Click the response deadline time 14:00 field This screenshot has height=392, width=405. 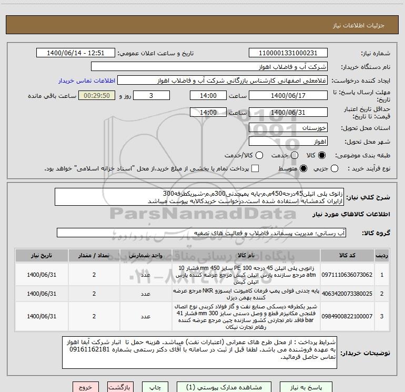click(208, 95)
